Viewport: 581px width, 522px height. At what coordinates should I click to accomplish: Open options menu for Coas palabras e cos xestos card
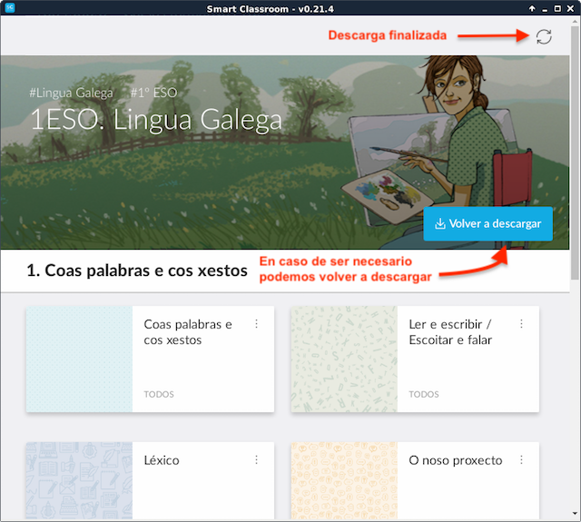pyautogui.click(x=256, y=324)
